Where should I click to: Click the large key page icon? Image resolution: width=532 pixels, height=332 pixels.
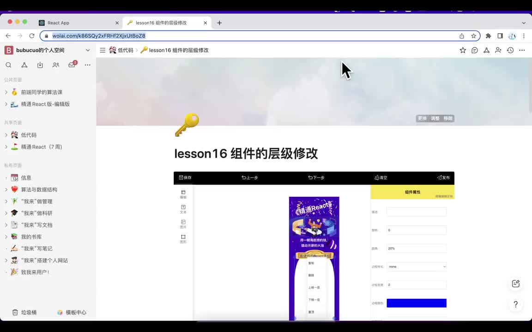[187, 125]
